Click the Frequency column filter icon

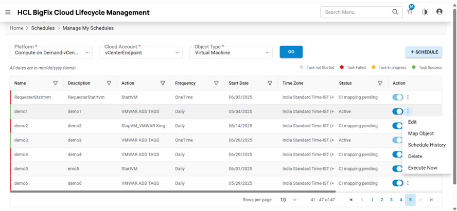[x=216, y=83]
